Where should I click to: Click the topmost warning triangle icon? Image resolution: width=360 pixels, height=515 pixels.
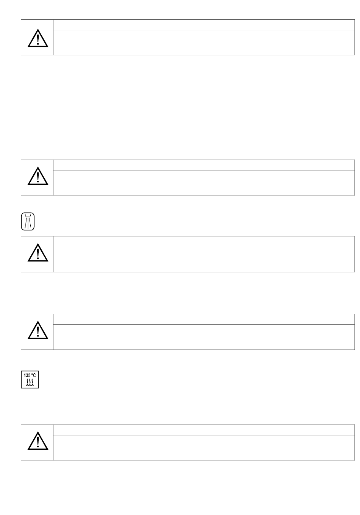pos(38,38)
